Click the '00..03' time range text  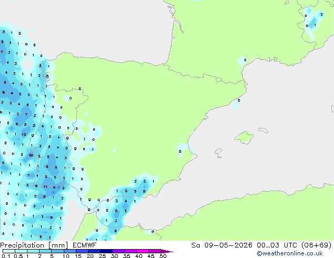pyautogui.click(x=268, y=245)
